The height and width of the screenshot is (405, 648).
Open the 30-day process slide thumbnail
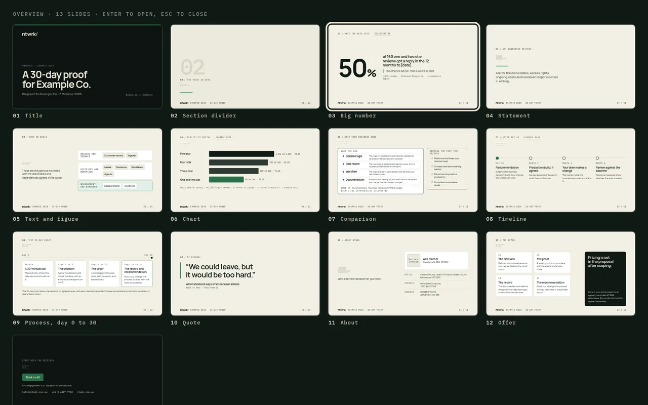(x=88, y=273)
